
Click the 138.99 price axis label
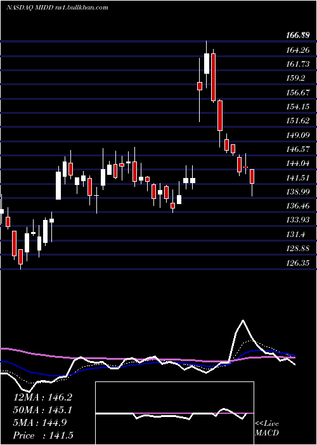[x=298, y=192]
